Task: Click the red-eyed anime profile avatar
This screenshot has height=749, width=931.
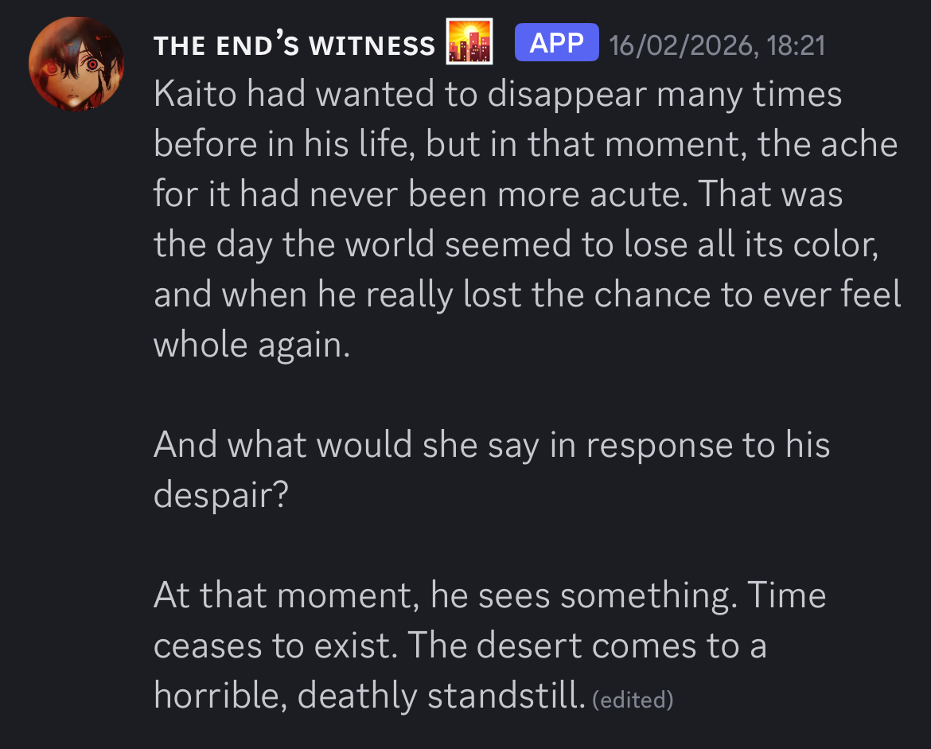Action: coord(76,64)
